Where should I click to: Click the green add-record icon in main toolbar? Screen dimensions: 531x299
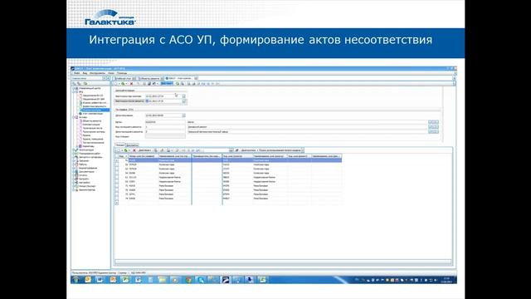click(x=124, y=83)
